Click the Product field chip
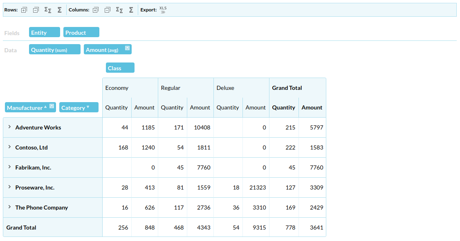Screen dimensions: 460x241 (81, 33)
